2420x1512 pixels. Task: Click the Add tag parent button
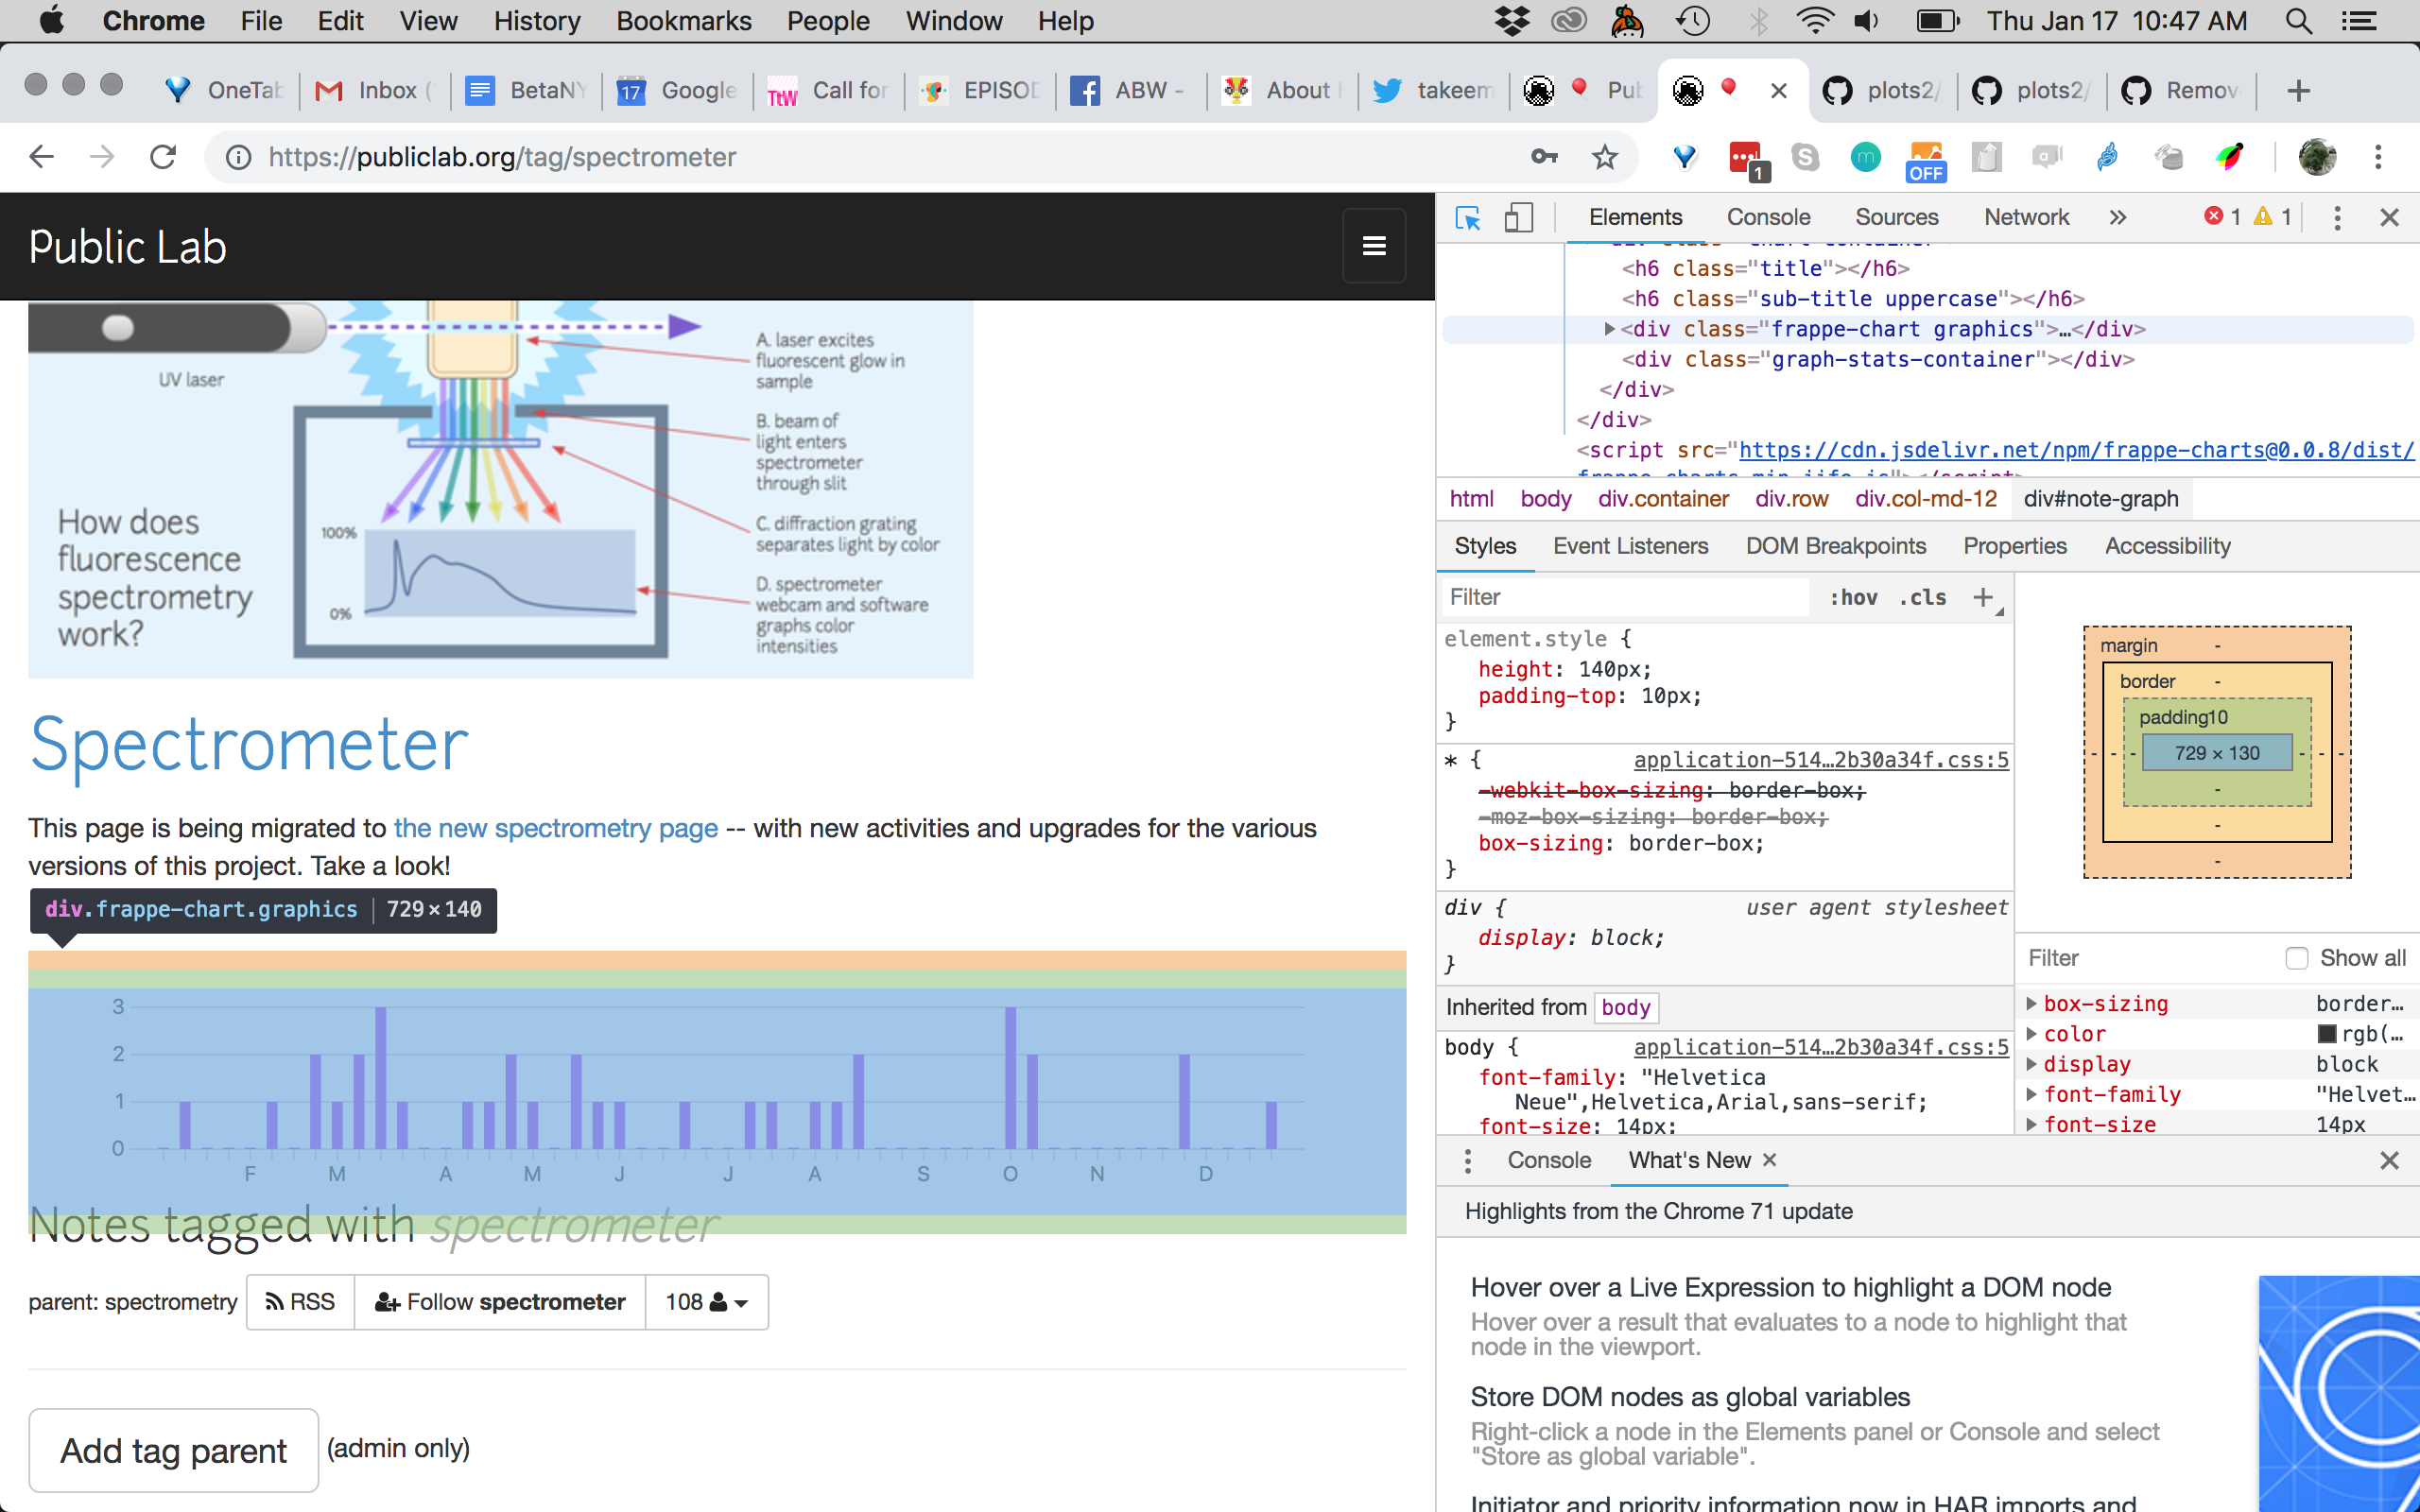173,1450
